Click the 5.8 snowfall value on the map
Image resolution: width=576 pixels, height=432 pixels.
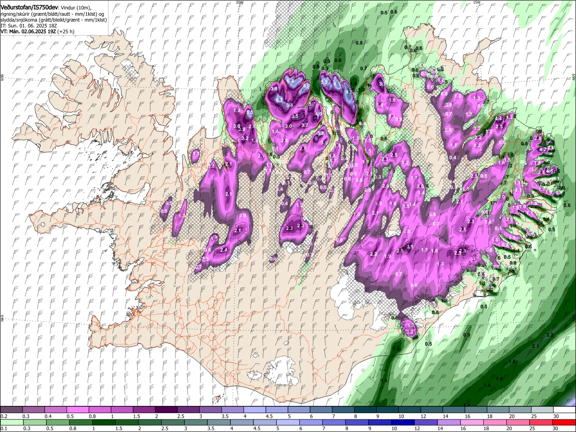coord(321,133)
